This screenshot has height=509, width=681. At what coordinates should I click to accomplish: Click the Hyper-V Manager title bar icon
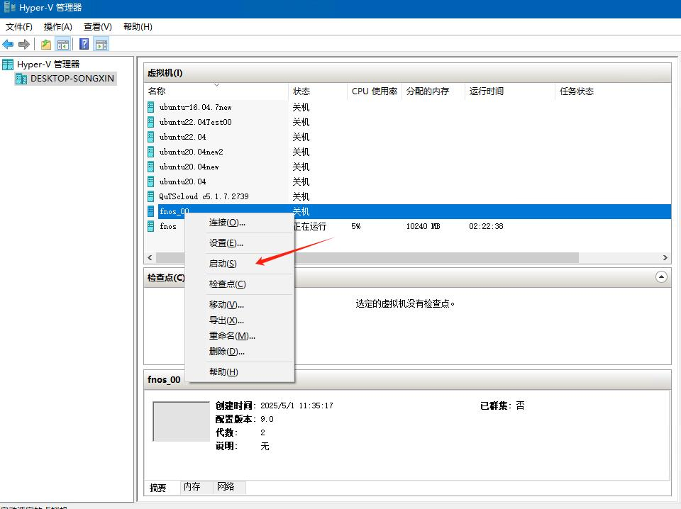9,7
